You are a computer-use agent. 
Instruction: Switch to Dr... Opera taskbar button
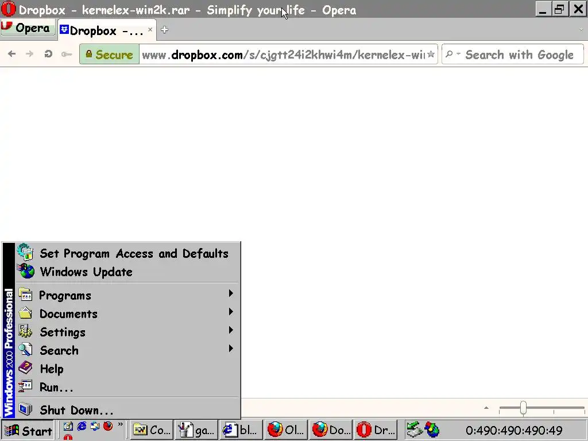click(376, 430)
